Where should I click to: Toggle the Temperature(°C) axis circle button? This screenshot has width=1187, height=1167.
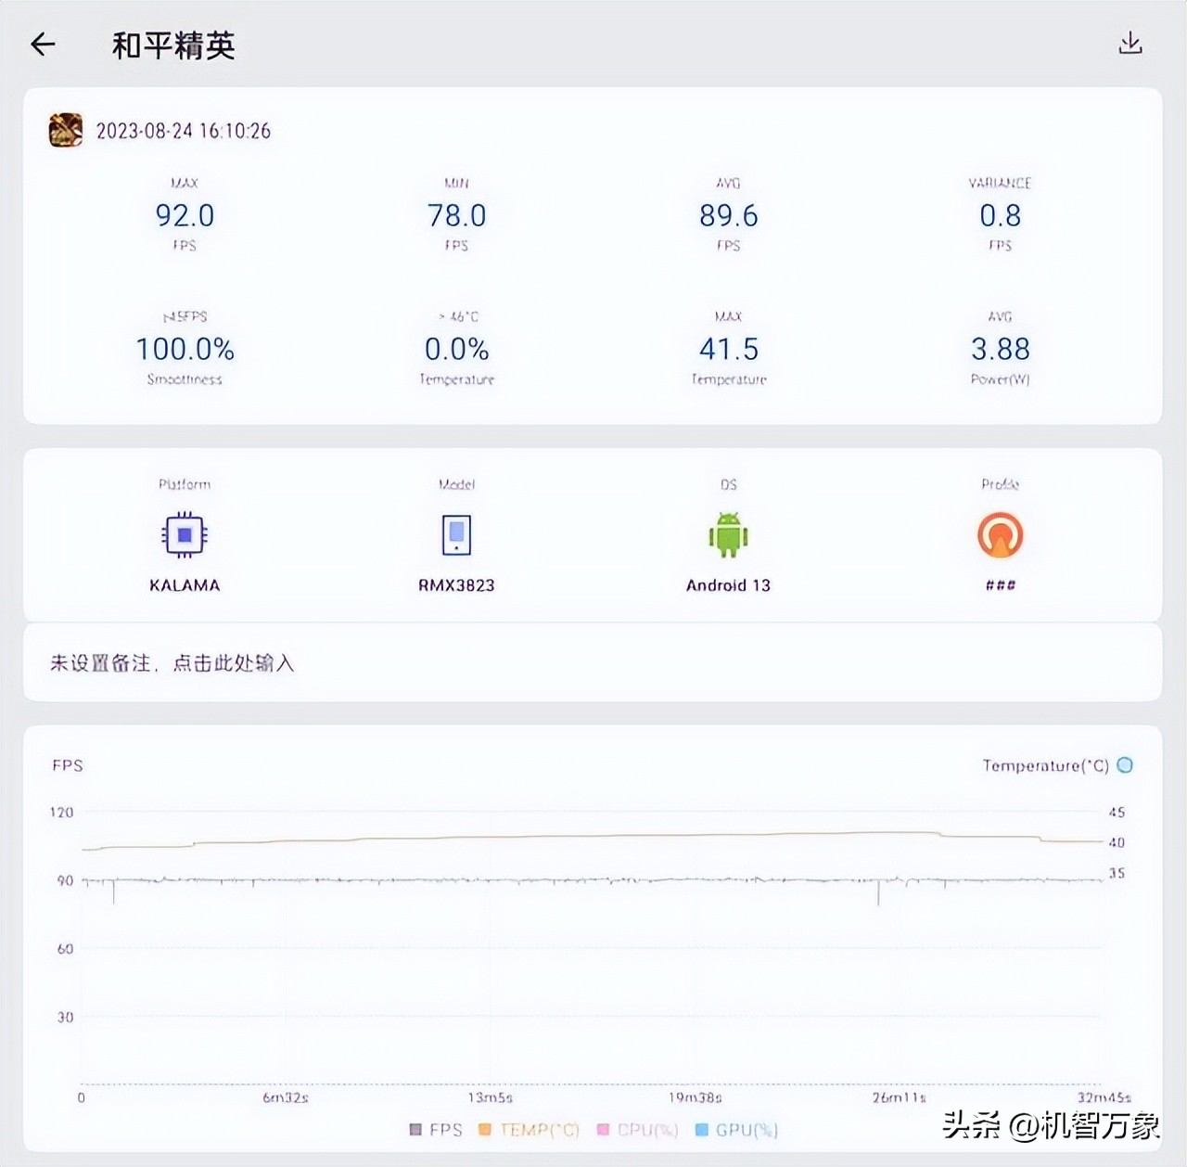1125,765
